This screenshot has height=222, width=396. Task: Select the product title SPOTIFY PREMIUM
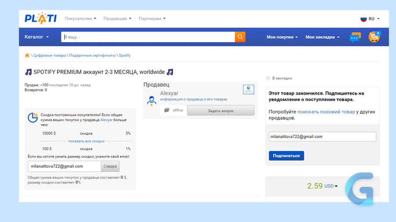[x=99, y=72]
